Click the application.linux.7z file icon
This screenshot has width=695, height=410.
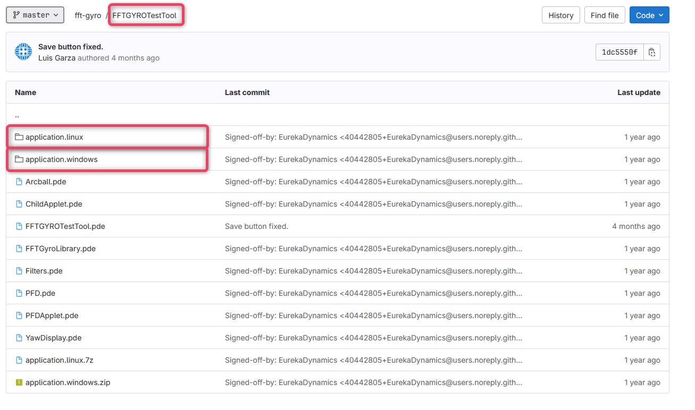[19, 360]
